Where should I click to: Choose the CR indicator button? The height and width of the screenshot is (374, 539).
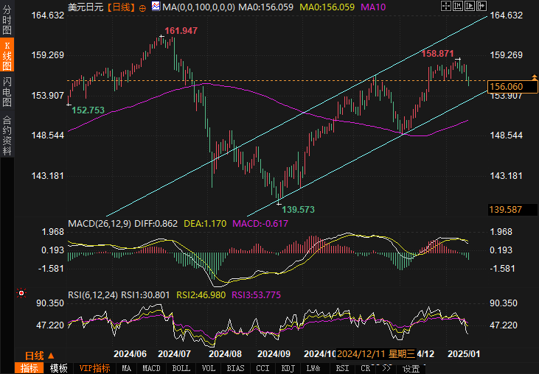[x=366, y=368]
